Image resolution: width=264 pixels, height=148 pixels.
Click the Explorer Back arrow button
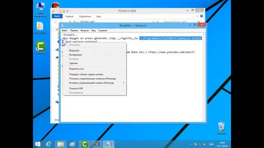pyautogui.click(x=55, y=22)
